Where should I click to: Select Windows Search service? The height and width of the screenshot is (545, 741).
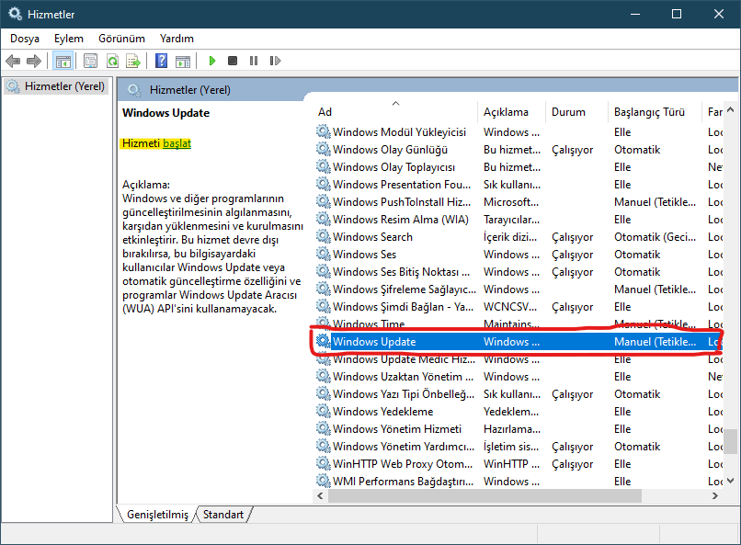point(519,237)
